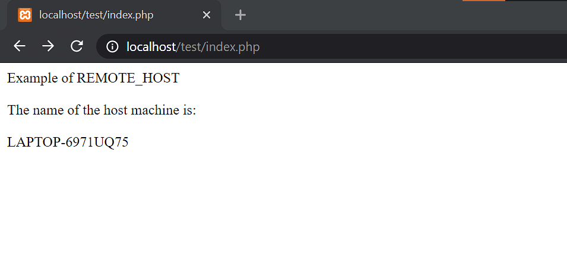Click the 'localhost' domain in the address bar
The height and width of the screenshot is (276, 567).
click(151, 47)
